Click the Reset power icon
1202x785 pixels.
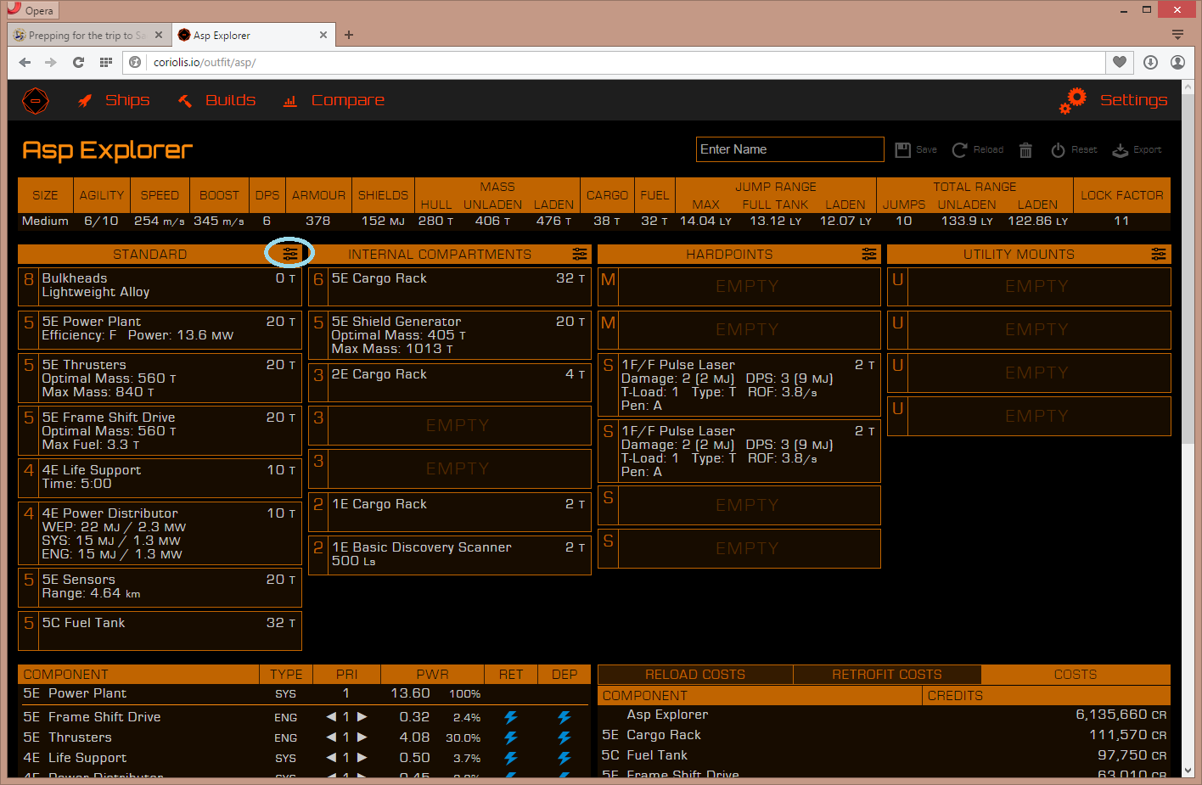[1058, 150]
